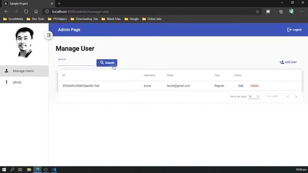This screenshot has height=173, width=308.
Task: Click the Admin Page title
Action: pos(69,30)
